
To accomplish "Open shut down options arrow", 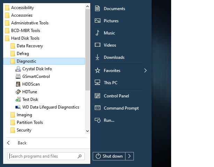I will click(130, 156).
